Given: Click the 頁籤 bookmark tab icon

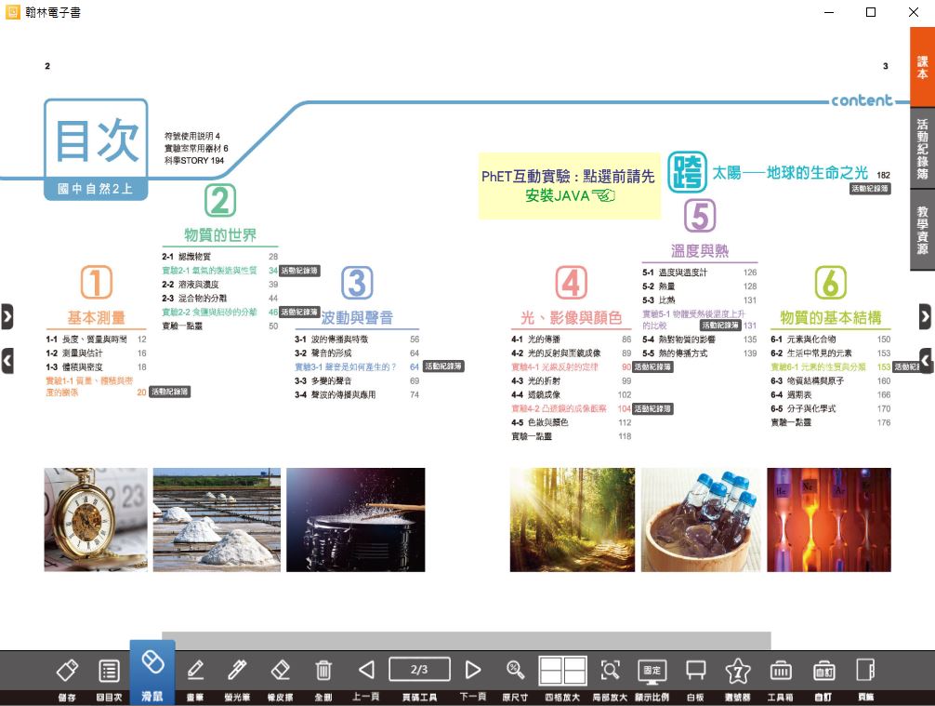Looking at the screenshot, I should [x=866, y=671].
